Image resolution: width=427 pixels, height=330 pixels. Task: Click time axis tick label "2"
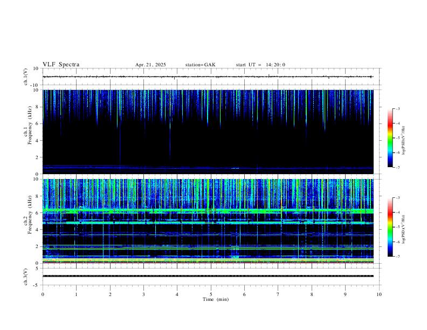coord(110,294)
